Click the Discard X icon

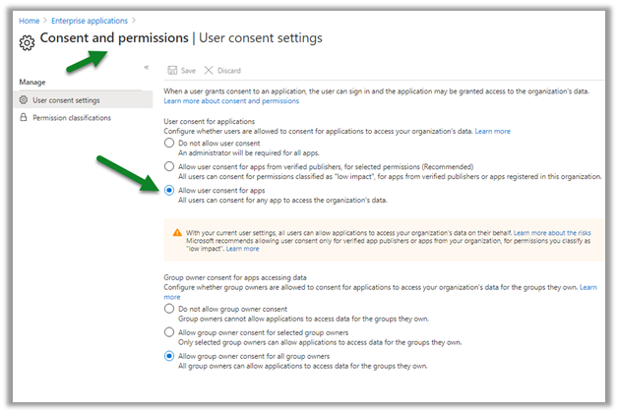(x=209, y=71)
